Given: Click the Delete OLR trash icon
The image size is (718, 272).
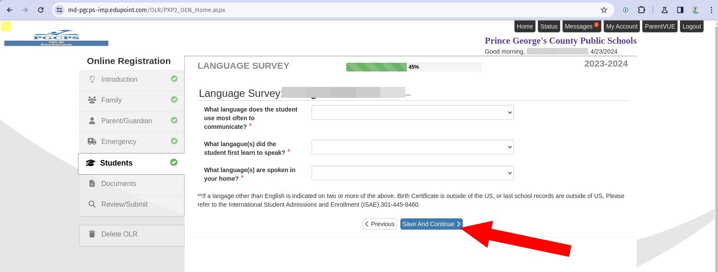Looking at the screenshot, I should [x=92, y=234].
